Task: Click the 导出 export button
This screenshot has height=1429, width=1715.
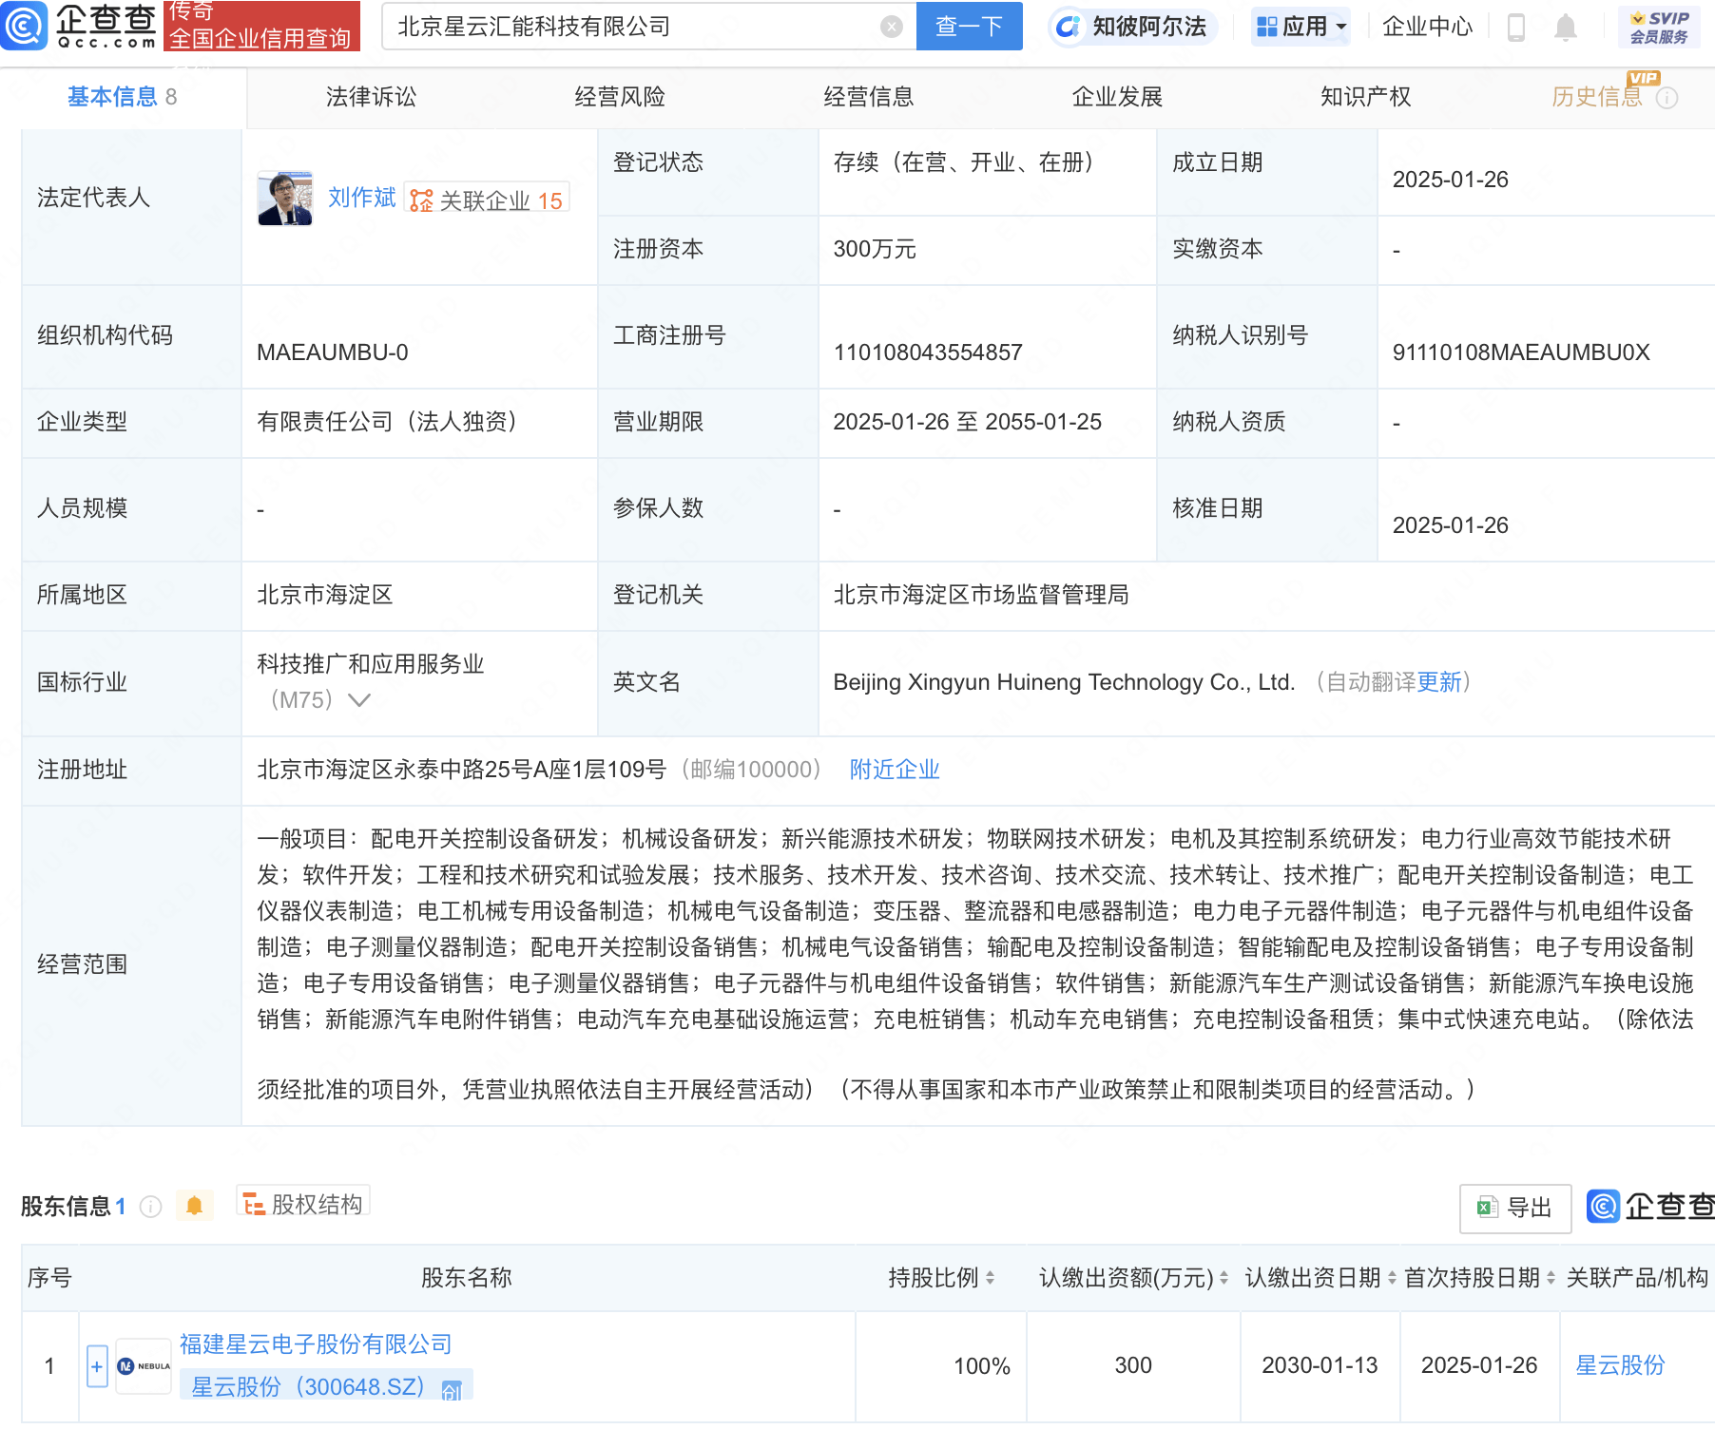Action: point(1515,1209)
